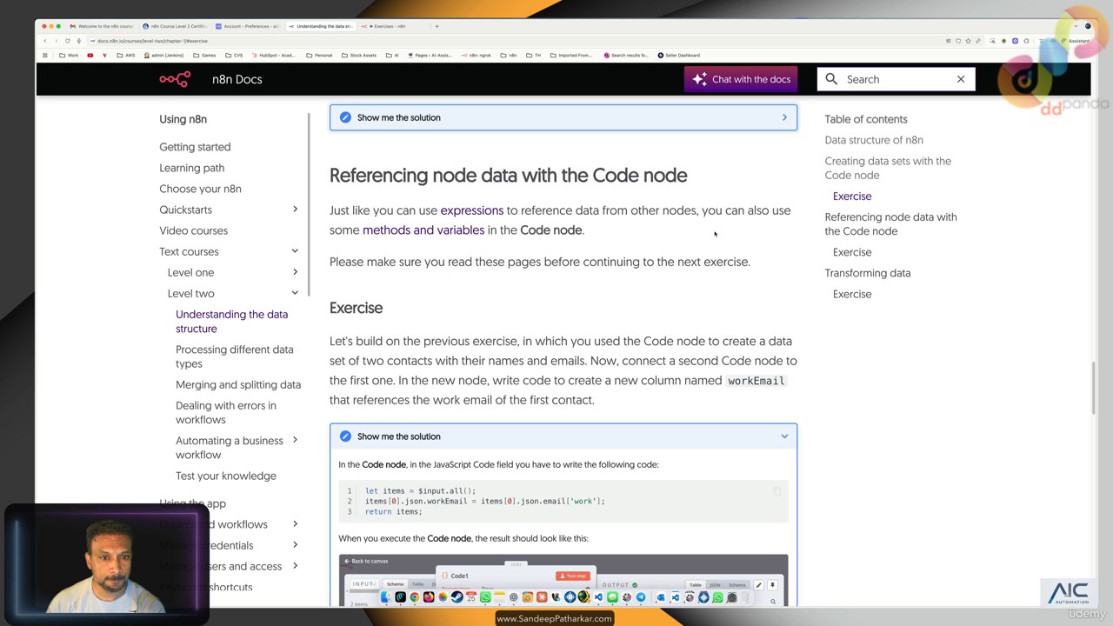Viewport: 1113px width, 626px height.
Task: Open the browser profile avatar icon
Action: (x=1087, y=26)
